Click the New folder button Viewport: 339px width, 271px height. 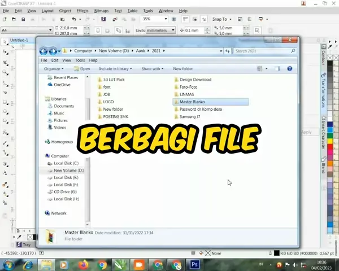coord(182,69)
